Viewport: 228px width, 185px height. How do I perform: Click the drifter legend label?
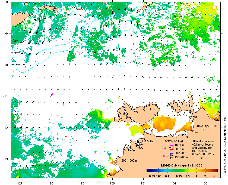170,155
